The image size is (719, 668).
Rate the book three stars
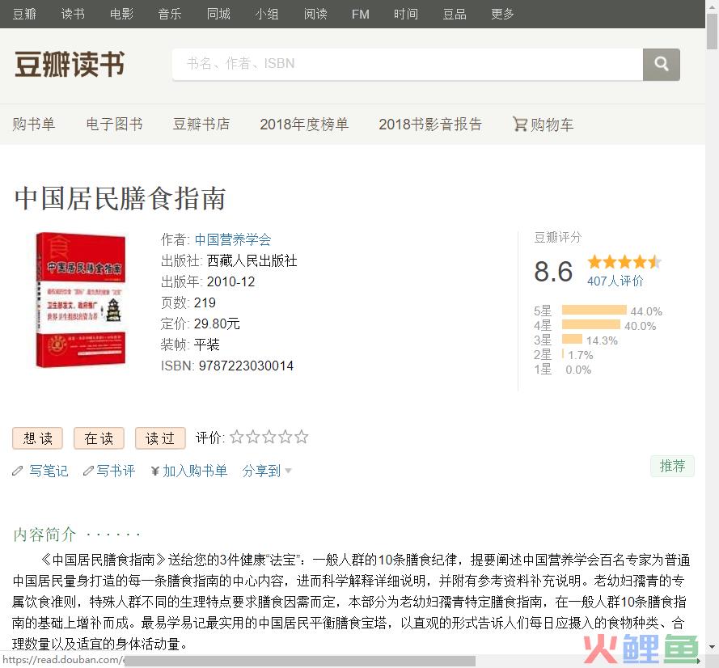pyautogui.click(x=269, y=437)
